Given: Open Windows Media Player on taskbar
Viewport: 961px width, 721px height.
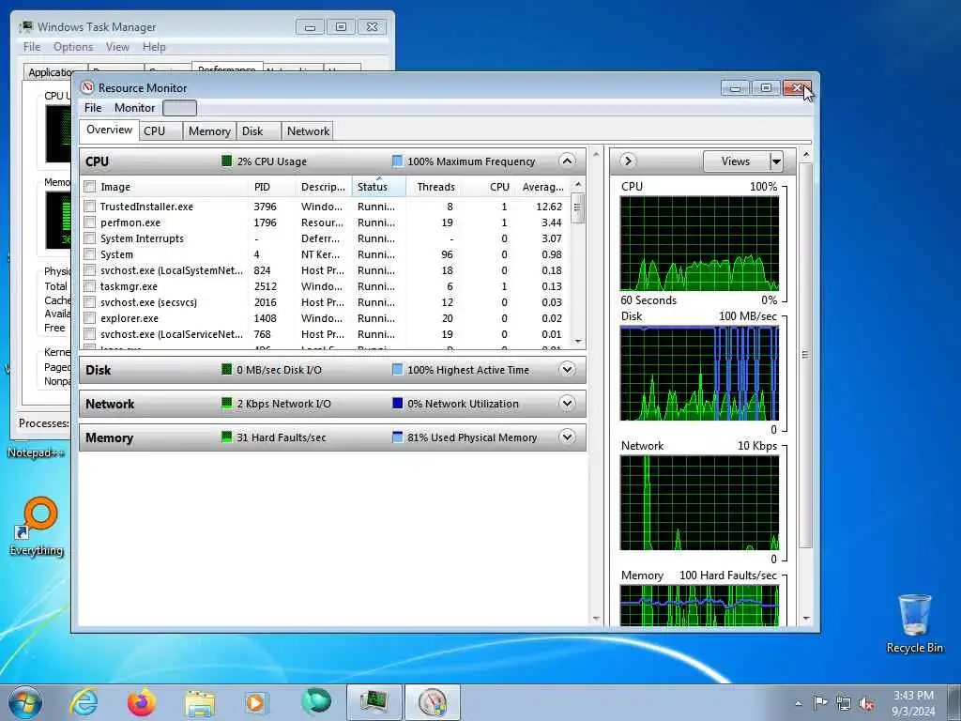Looking at the screenshot, I should tap(256, 702).
